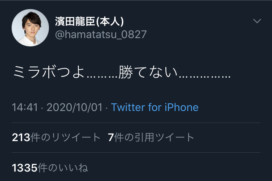Screen dimensions: 272x181
Task: Open profile via display name 濱田龍臣(本人)
Action: click(x=90, y=21)
